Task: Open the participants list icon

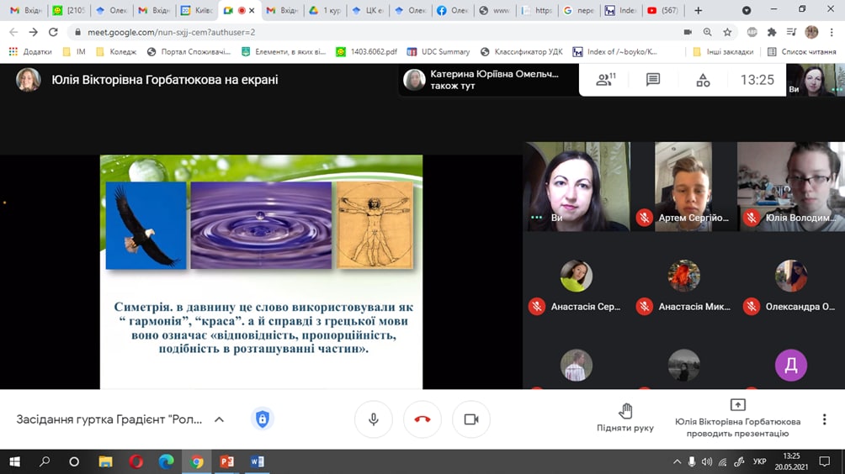Action: coord(605,80)
